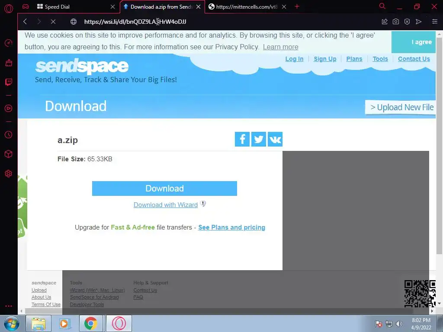Click the vertical page scrollbar
Image resolution: width=443 pixels, height=332 pixels.
[439, 145]
